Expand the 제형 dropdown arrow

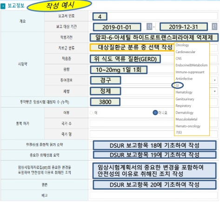click(x=215, y=91)
